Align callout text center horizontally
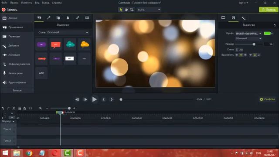Viewport: 279px width, 157px height. [x=241, y=55]
